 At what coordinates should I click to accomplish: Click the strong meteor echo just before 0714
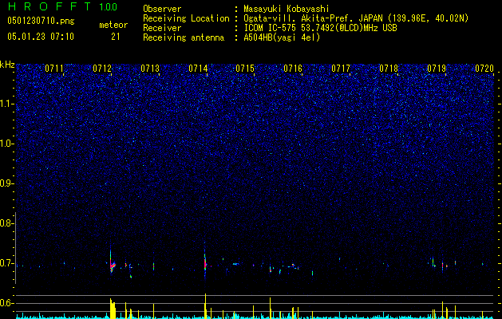[x=205, y=264]
